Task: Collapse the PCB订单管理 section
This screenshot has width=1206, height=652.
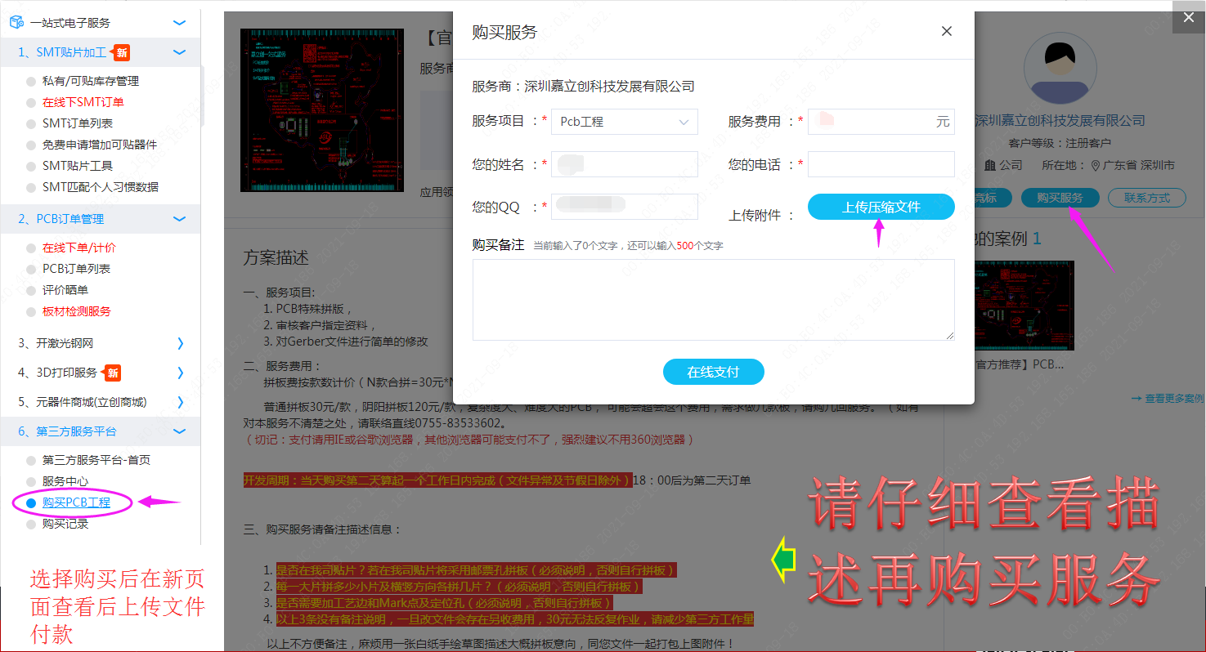Action: [180, 219]
